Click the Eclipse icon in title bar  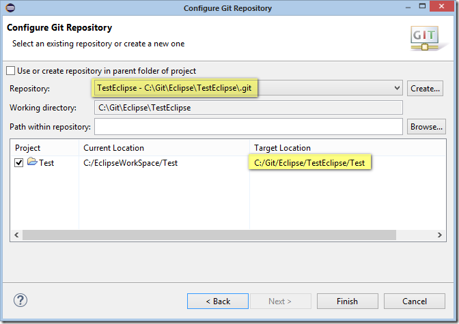pos(10,8)
